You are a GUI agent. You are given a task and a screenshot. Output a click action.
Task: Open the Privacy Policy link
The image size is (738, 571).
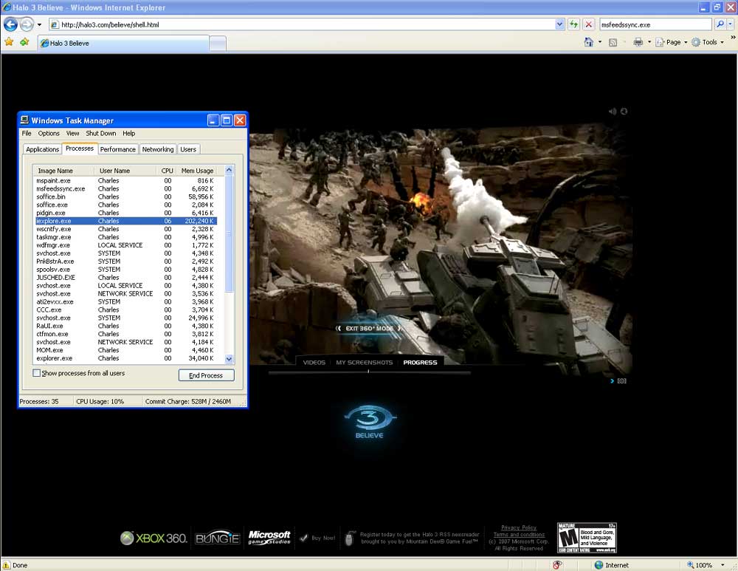(x=519, y=527)
